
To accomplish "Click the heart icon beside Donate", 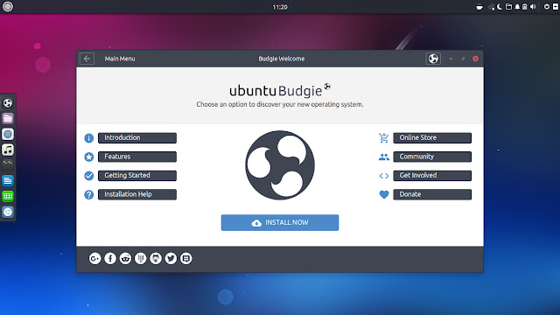I will pyautogui.click(x=384, y=194).
